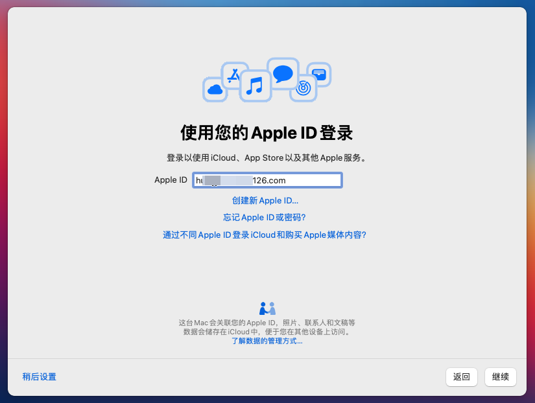The image size is (535, 403).
Task: Click the Apple ID field label
Action: tap(171, 179)
